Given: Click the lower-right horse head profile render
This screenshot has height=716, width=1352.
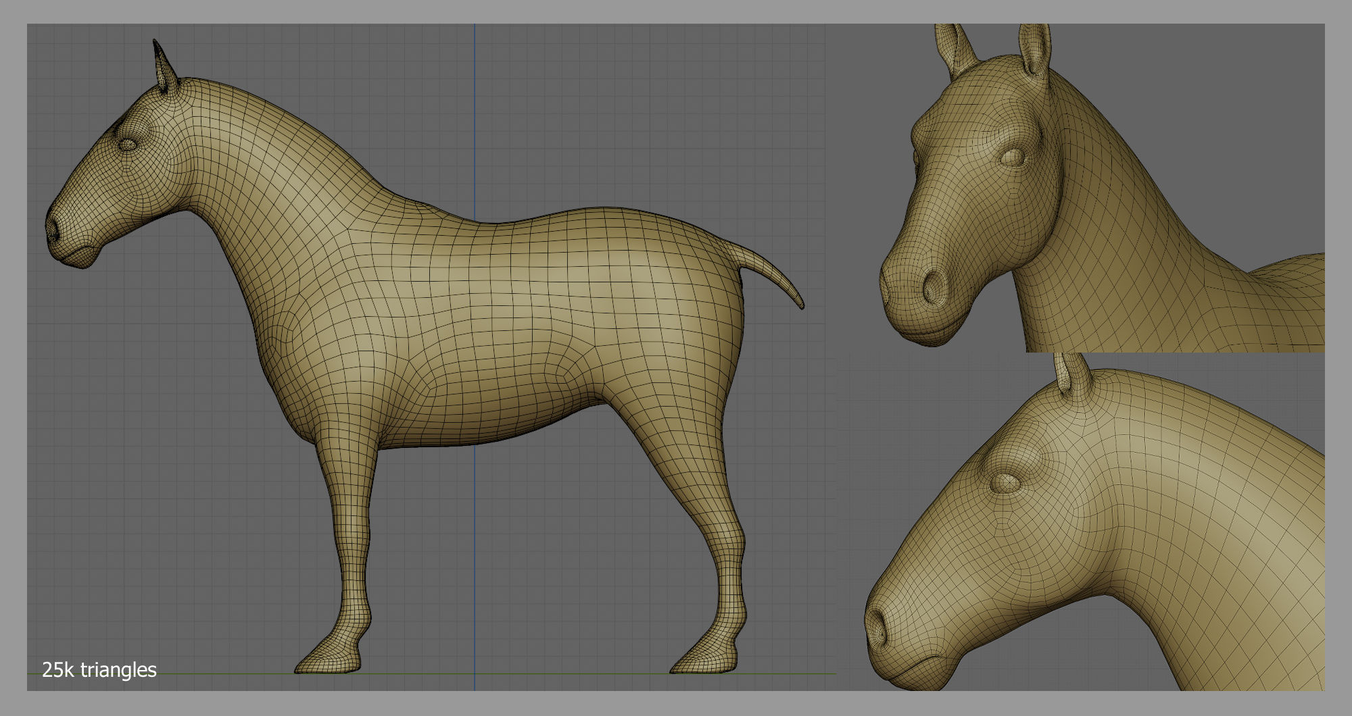Looking at the screenshot, I should 1094,521.
